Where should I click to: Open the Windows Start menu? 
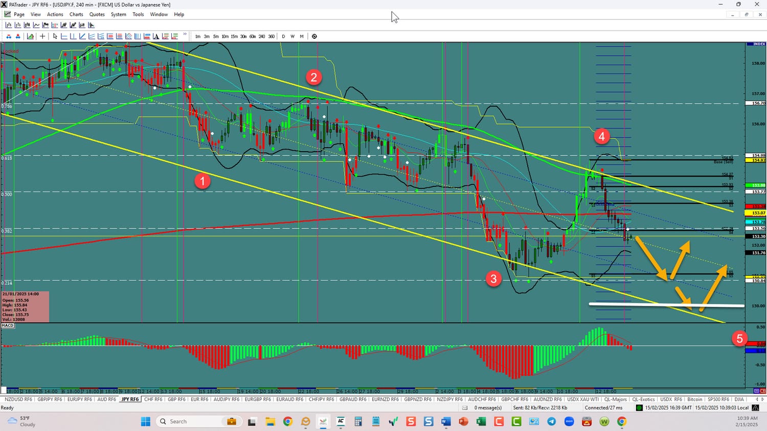146,421
